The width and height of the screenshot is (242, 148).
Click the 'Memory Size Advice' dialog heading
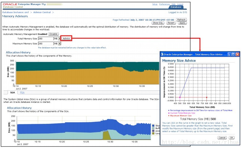tap(179, 61)
